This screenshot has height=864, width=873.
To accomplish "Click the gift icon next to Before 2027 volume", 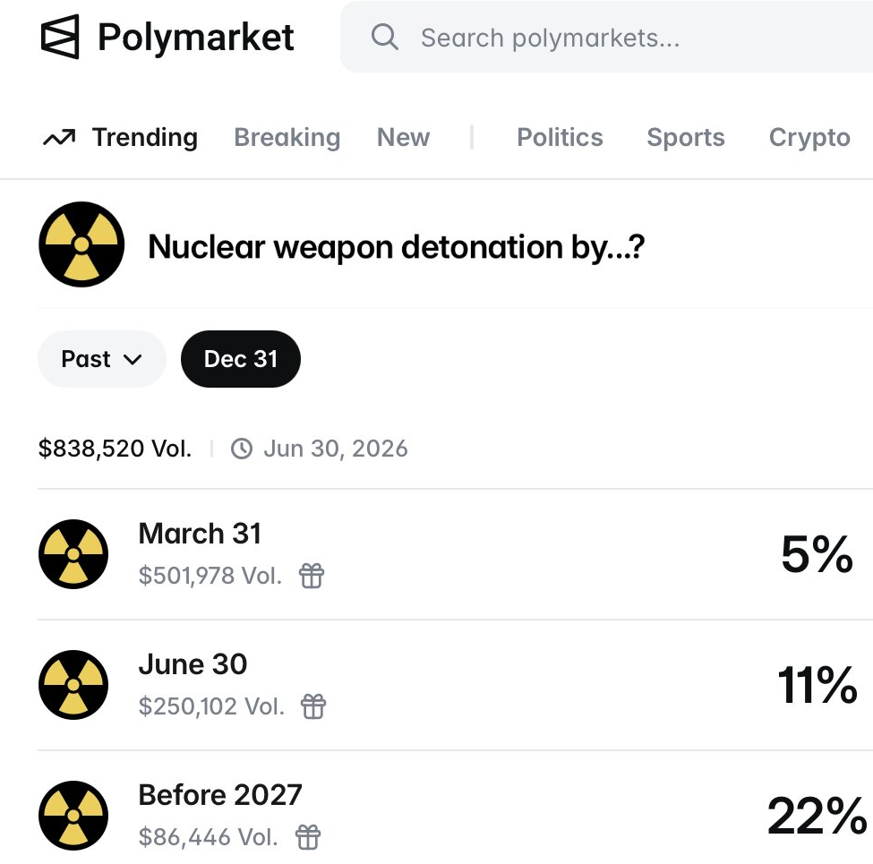I will coord(308,837).
